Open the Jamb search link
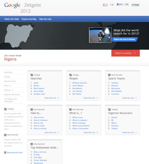This screenshot has width=149, height=164. pos(36,83)
